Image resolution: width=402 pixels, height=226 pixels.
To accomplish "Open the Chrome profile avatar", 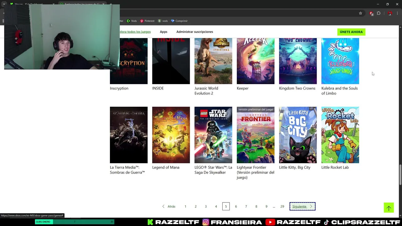I will (x=390, y=13).
